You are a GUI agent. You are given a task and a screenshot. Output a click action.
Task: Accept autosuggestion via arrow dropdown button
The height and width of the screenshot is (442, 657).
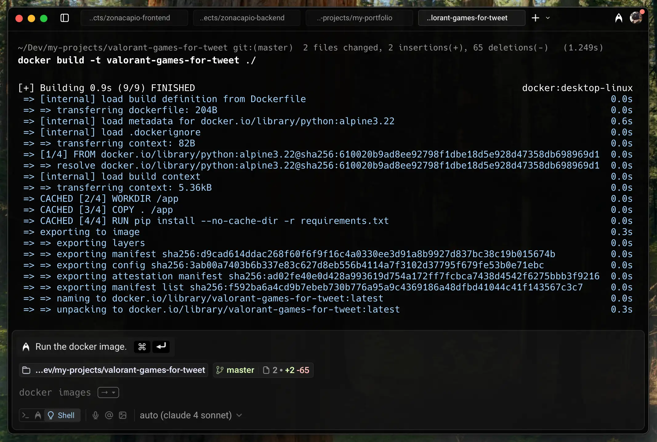point(108,392)
